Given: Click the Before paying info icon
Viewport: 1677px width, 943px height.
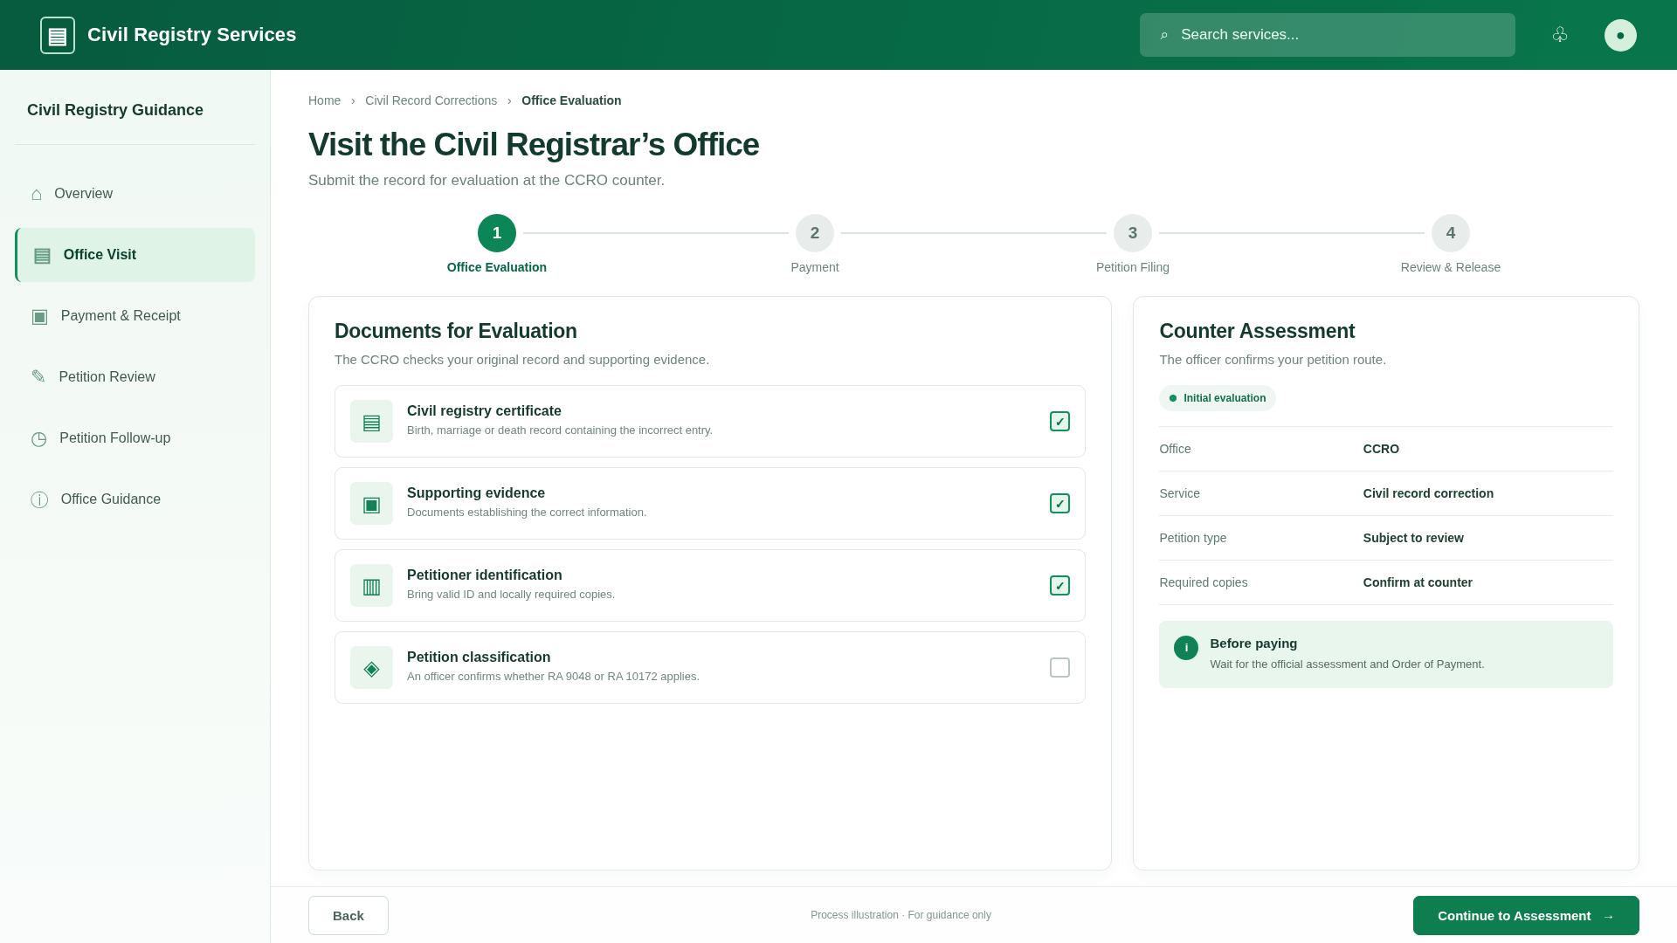Looking at the screenshot, I should (x=1186, y=648).
